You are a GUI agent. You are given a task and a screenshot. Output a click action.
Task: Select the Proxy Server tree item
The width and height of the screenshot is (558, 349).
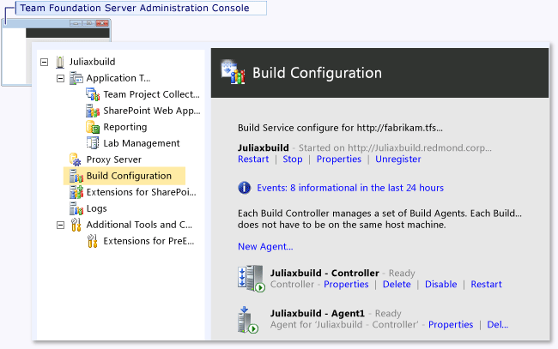[x=113, y=159]
